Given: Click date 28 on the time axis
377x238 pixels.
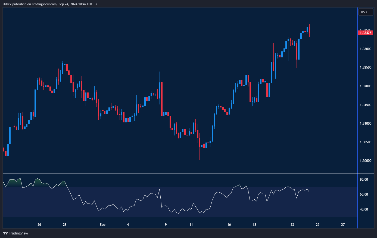Looking at the screenshot, I should tap(65, 225).
